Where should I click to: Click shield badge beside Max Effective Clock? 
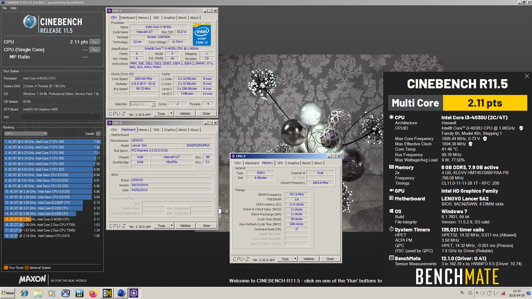470,144
